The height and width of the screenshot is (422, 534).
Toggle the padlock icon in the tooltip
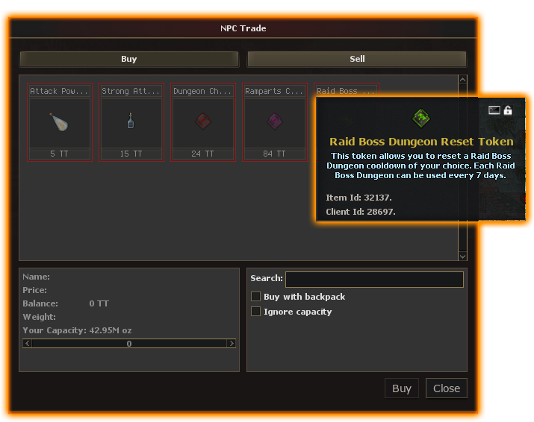point(508,110)
